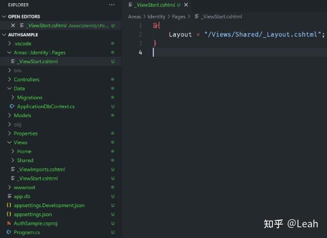Click untracked U badge beside Program.cs
This screenshot has width=327, height=238.
pyautogui.click(x=113, y=232)
